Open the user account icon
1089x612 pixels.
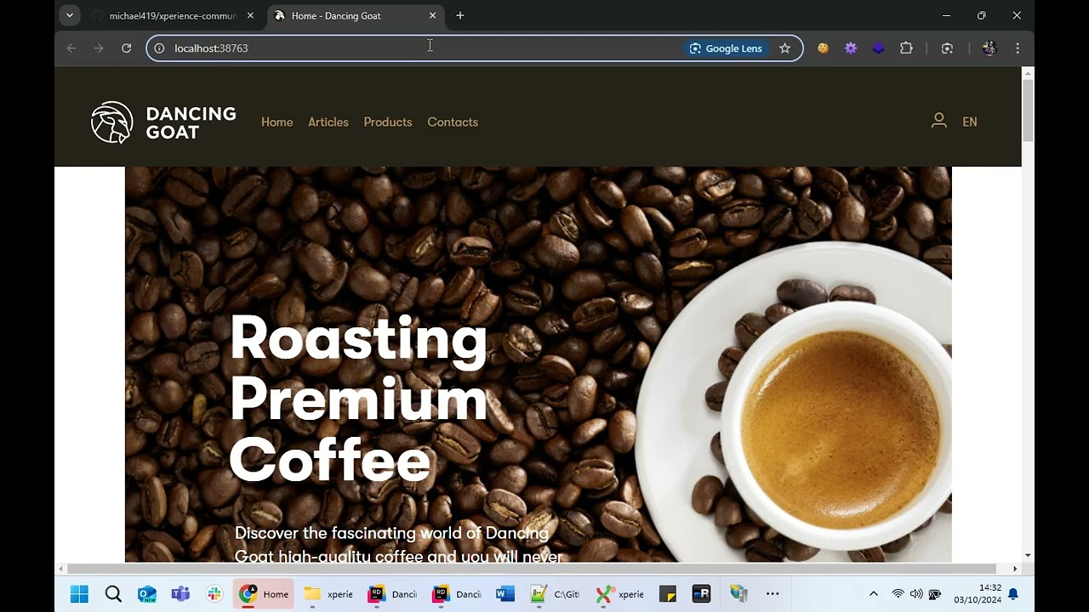point(938,122)
